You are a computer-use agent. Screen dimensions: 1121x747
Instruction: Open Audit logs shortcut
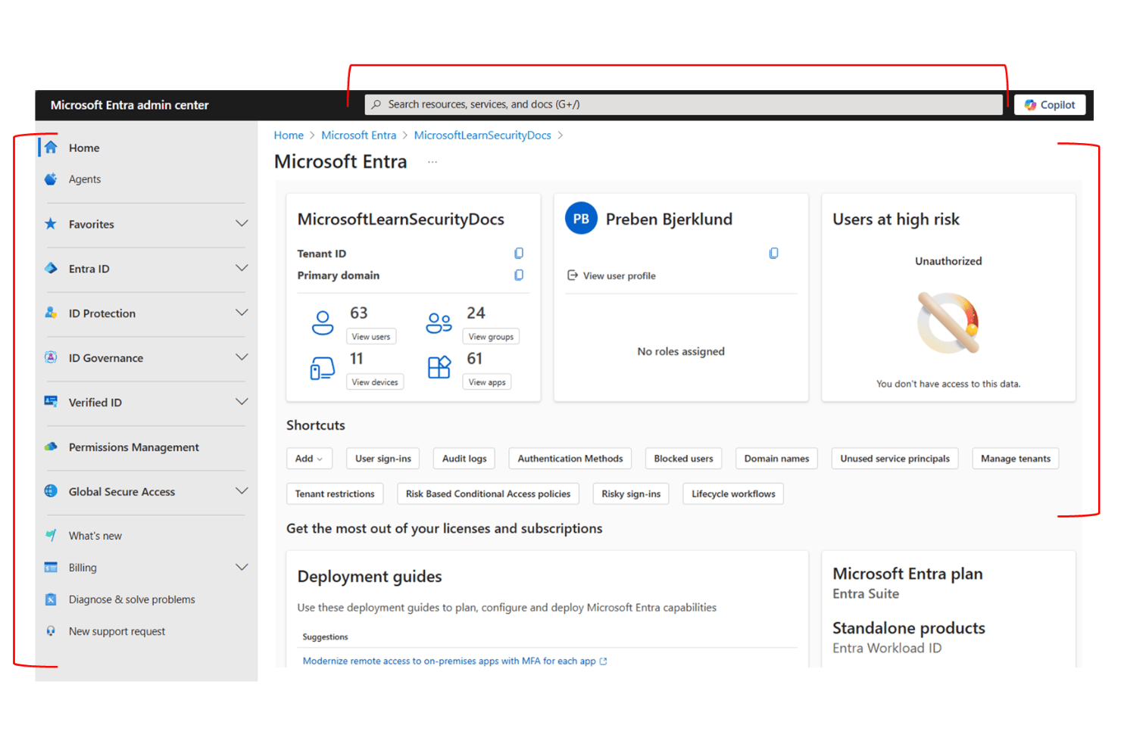[x=464, y=459]
